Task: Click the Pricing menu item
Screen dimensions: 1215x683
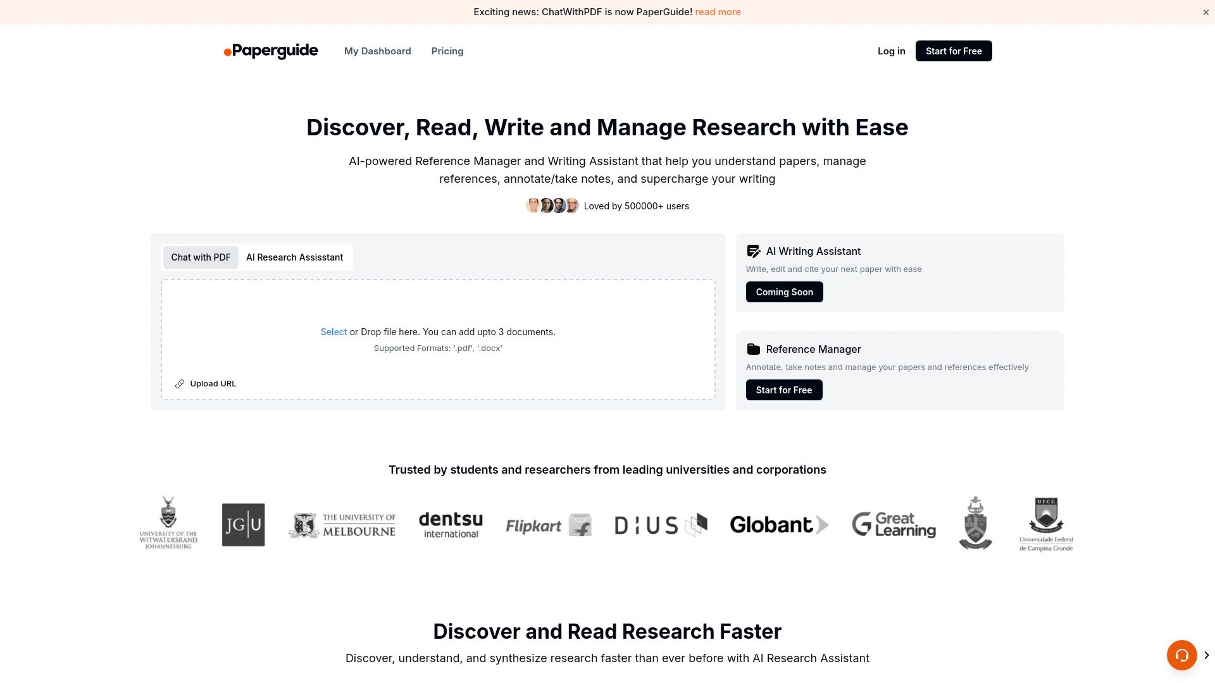Action: (x=447, y=50)
